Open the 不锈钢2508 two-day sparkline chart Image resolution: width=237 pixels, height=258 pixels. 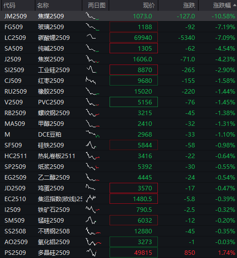[93, 231]
